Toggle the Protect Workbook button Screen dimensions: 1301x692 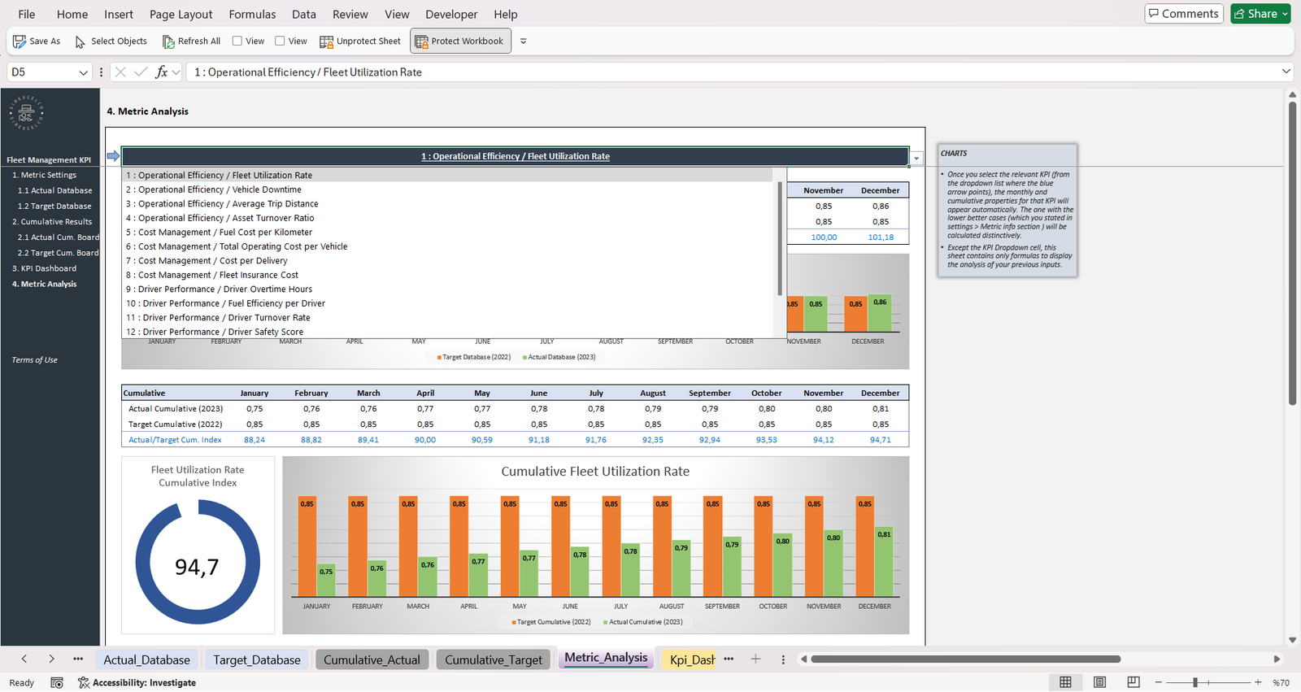click(460, 41)
